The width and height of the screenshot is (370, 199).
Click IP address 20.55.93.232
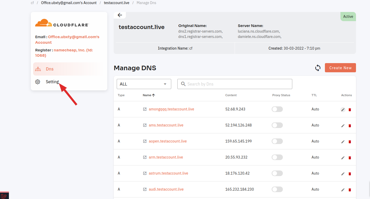tap(236, 157)
